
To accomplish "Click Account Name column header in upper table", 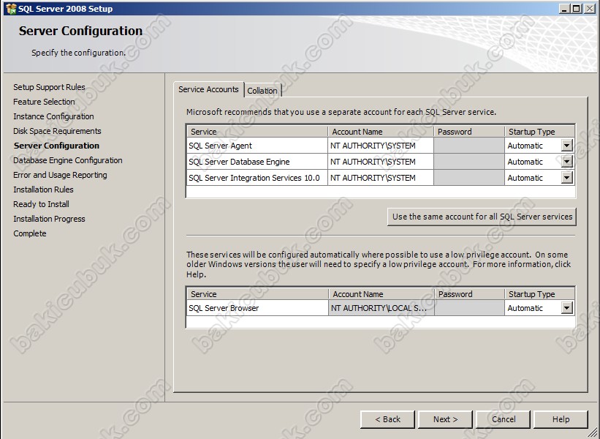I will click(x=381, y=132).
